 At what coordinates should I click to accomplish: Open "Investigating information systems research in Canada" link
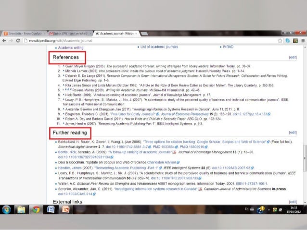(155, 189)
